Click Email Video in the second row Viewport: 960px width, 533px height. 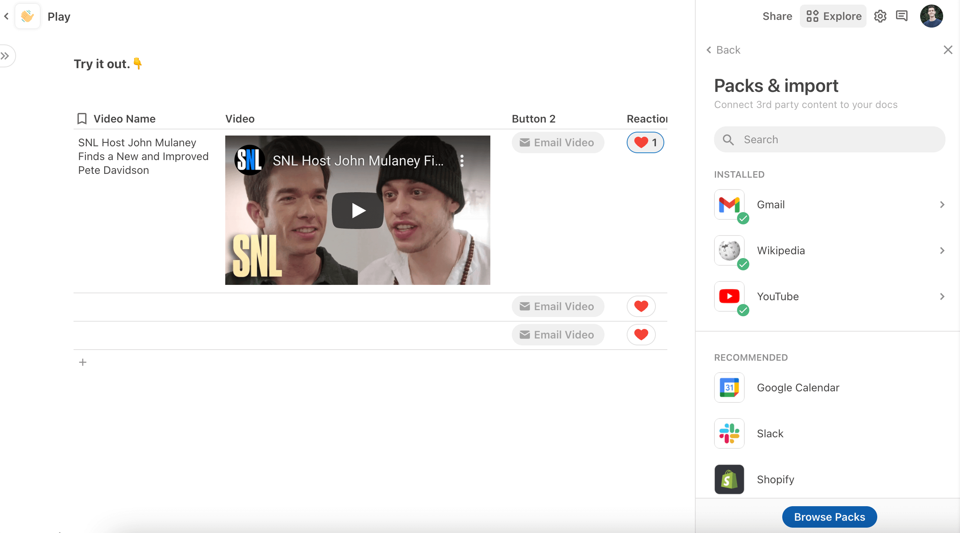coord(558,306)
